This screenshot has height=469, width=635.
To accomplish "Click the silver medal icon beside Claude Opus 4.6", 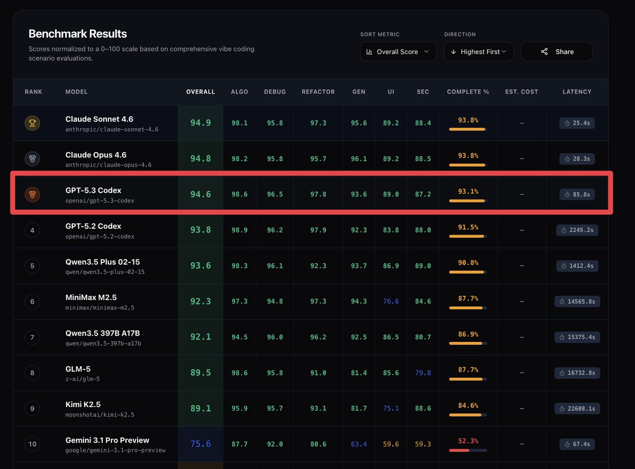I will pos(32,158).
